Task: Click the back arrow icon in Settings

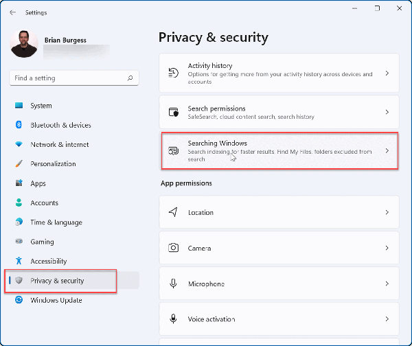Action: click(x=12, y=12)
